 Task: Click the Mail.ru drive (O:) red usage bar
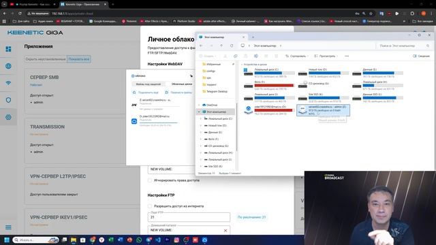point(275,110)
